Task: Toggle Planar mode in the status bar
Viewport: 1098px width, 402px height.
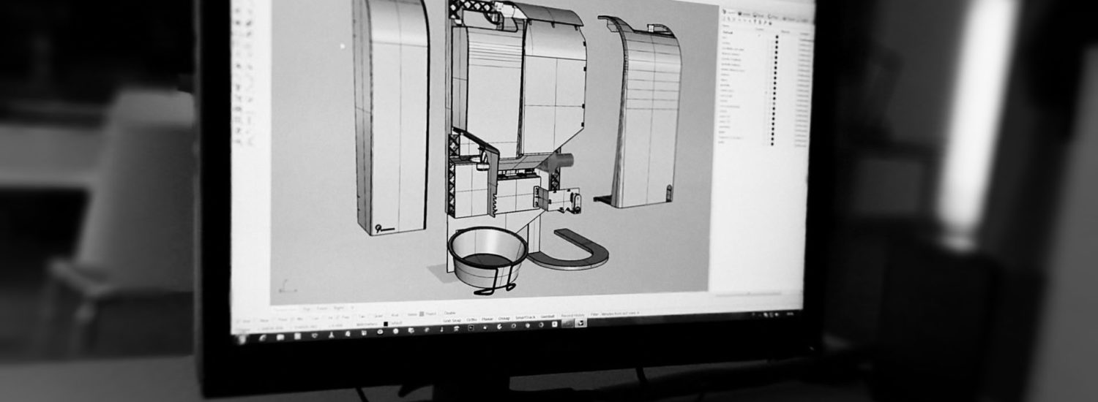Action: tap(488, 319)
